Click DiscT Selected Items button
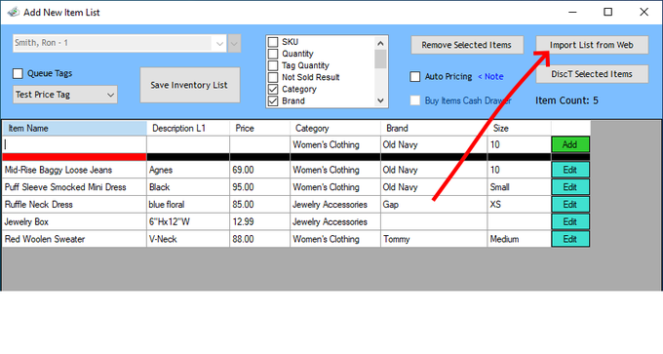 point(592,74)
